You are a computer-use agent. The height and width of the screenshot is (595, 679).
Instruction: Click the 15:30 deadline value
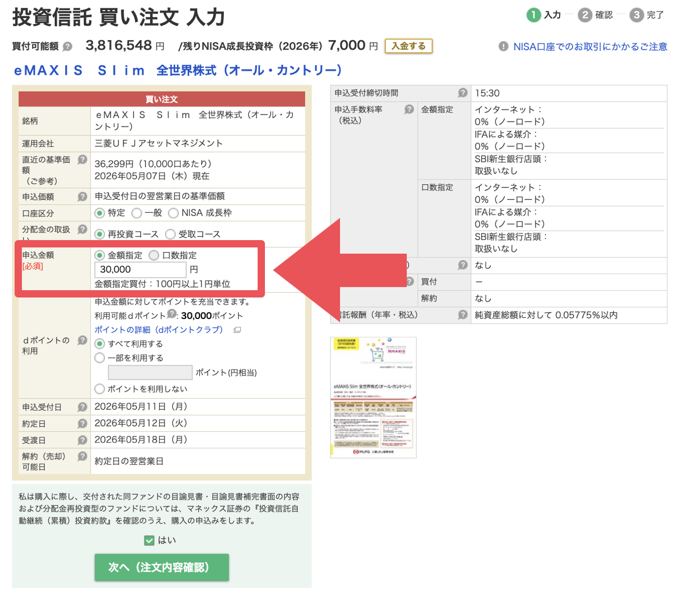[487, 93]
